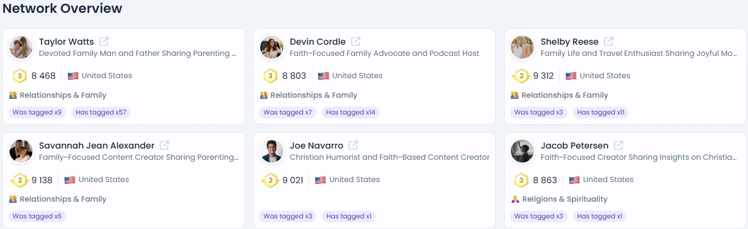Open Jacob Petersen external profile link icon

pos(618,146)
